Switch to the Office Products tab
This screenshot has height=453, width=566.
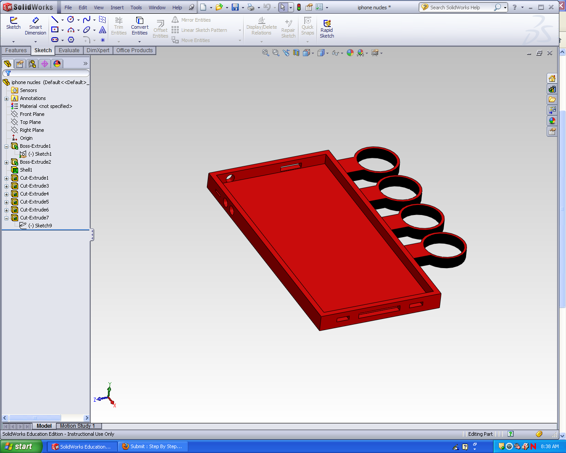coord(134,50)
